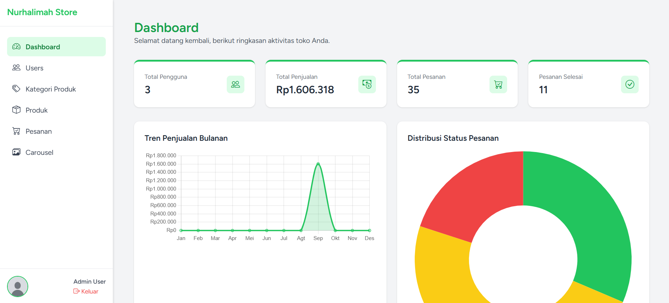Click the Keluar logout link
This screenshot has width=669, height=303.
pyautogui.click(x=86, y=291)
